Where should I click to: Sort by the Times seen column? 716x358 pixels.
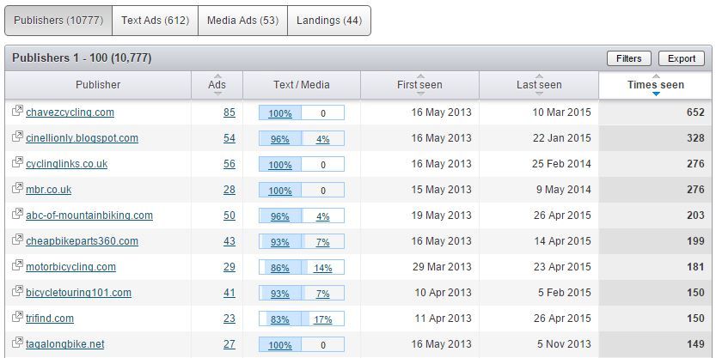click(x=655, y=85)
